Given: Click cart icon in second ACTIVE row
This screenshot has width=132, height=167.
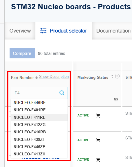Looking at the screenshot, I should point(98,140).
